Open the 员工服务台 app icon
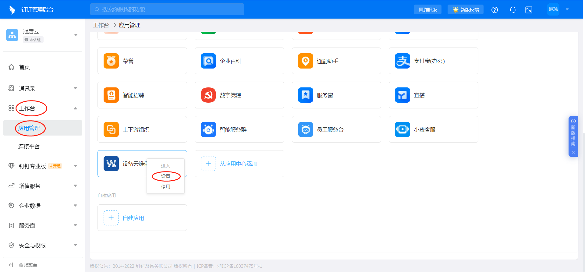The width and height of the screenshot is (585, 272). [306, 129]
